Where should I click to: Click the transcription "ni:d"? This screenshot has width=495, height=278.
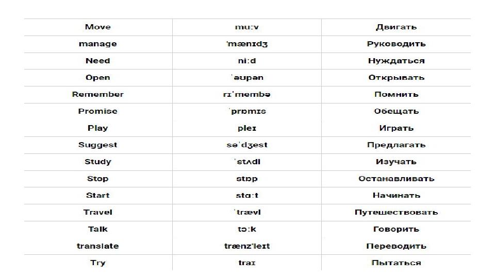pyautogui.click(x=247, y=61)
